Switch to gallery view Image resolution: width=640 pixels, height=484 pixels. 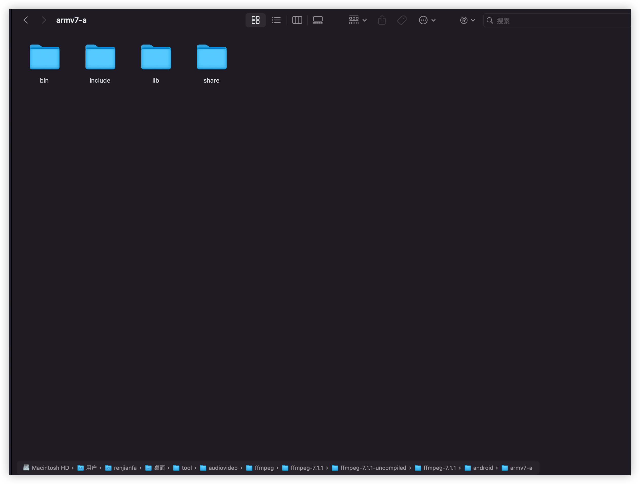pyautogui.click(x=318, y=20)
